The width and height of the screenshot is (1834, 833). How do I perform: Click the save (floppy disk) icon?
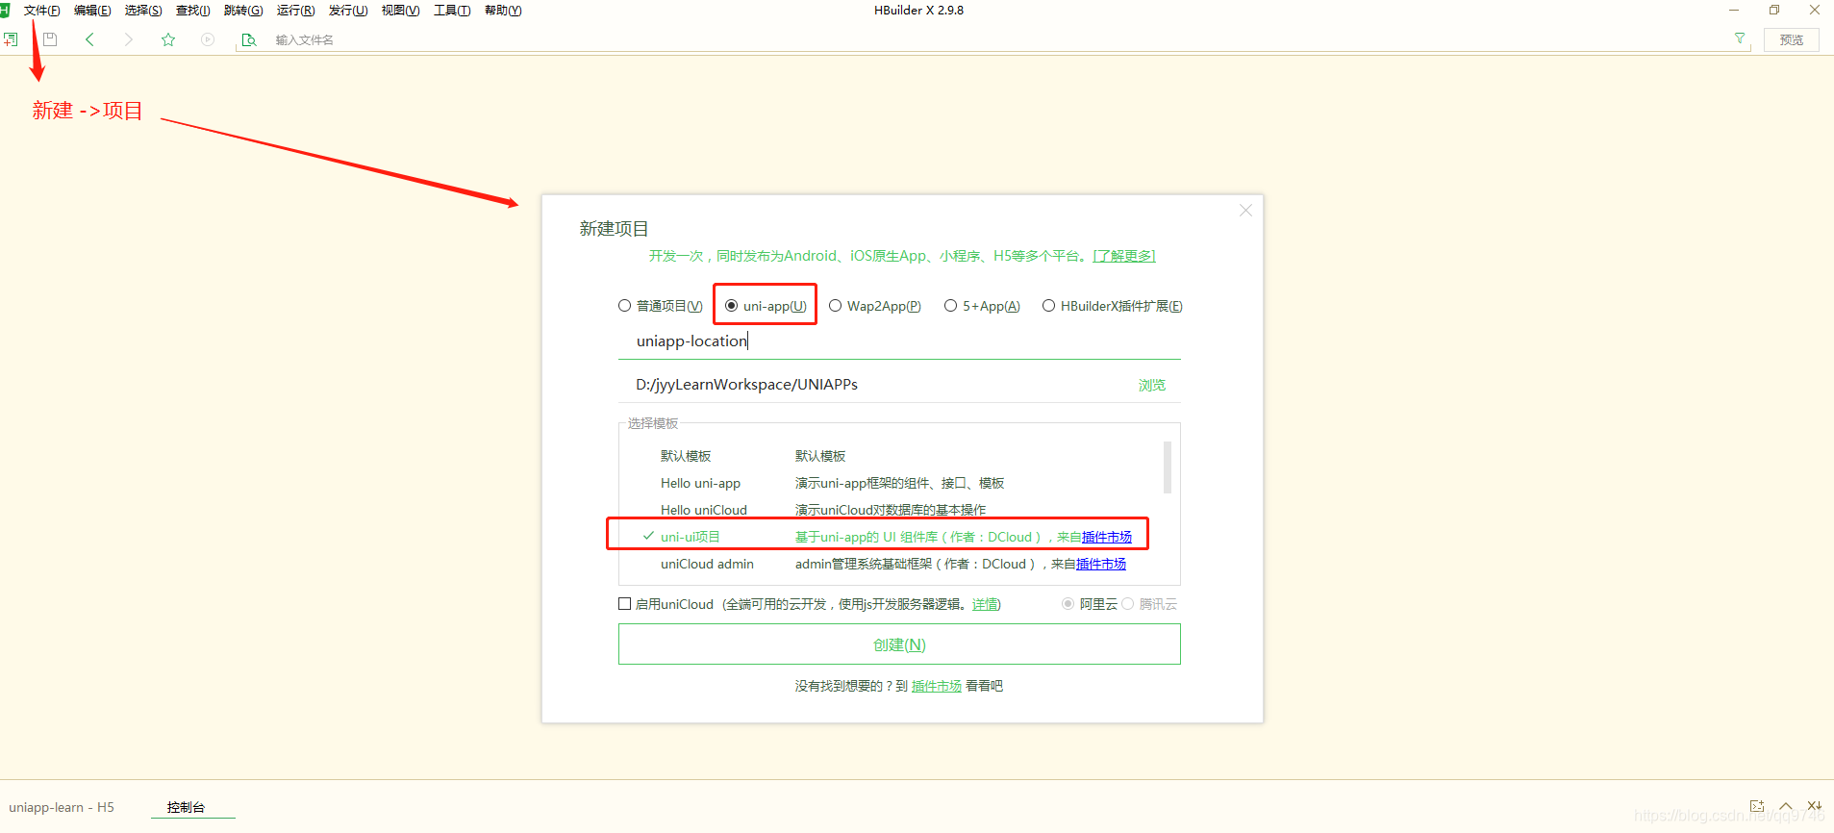(50, 39)
